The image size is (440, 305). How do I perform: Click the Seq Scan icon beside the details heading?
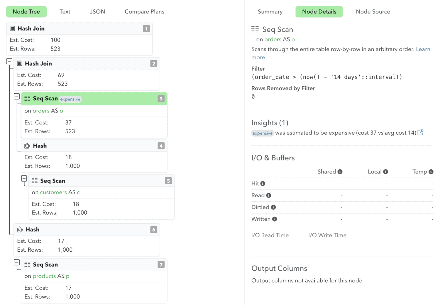[255, 29]
